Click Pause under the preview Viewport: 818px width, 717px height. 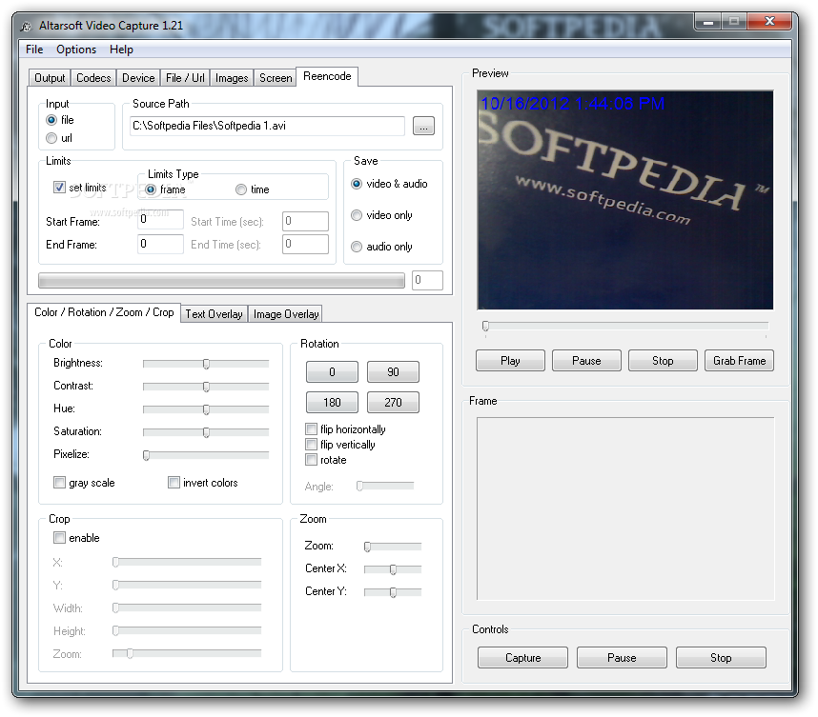[x=586, y=361]
